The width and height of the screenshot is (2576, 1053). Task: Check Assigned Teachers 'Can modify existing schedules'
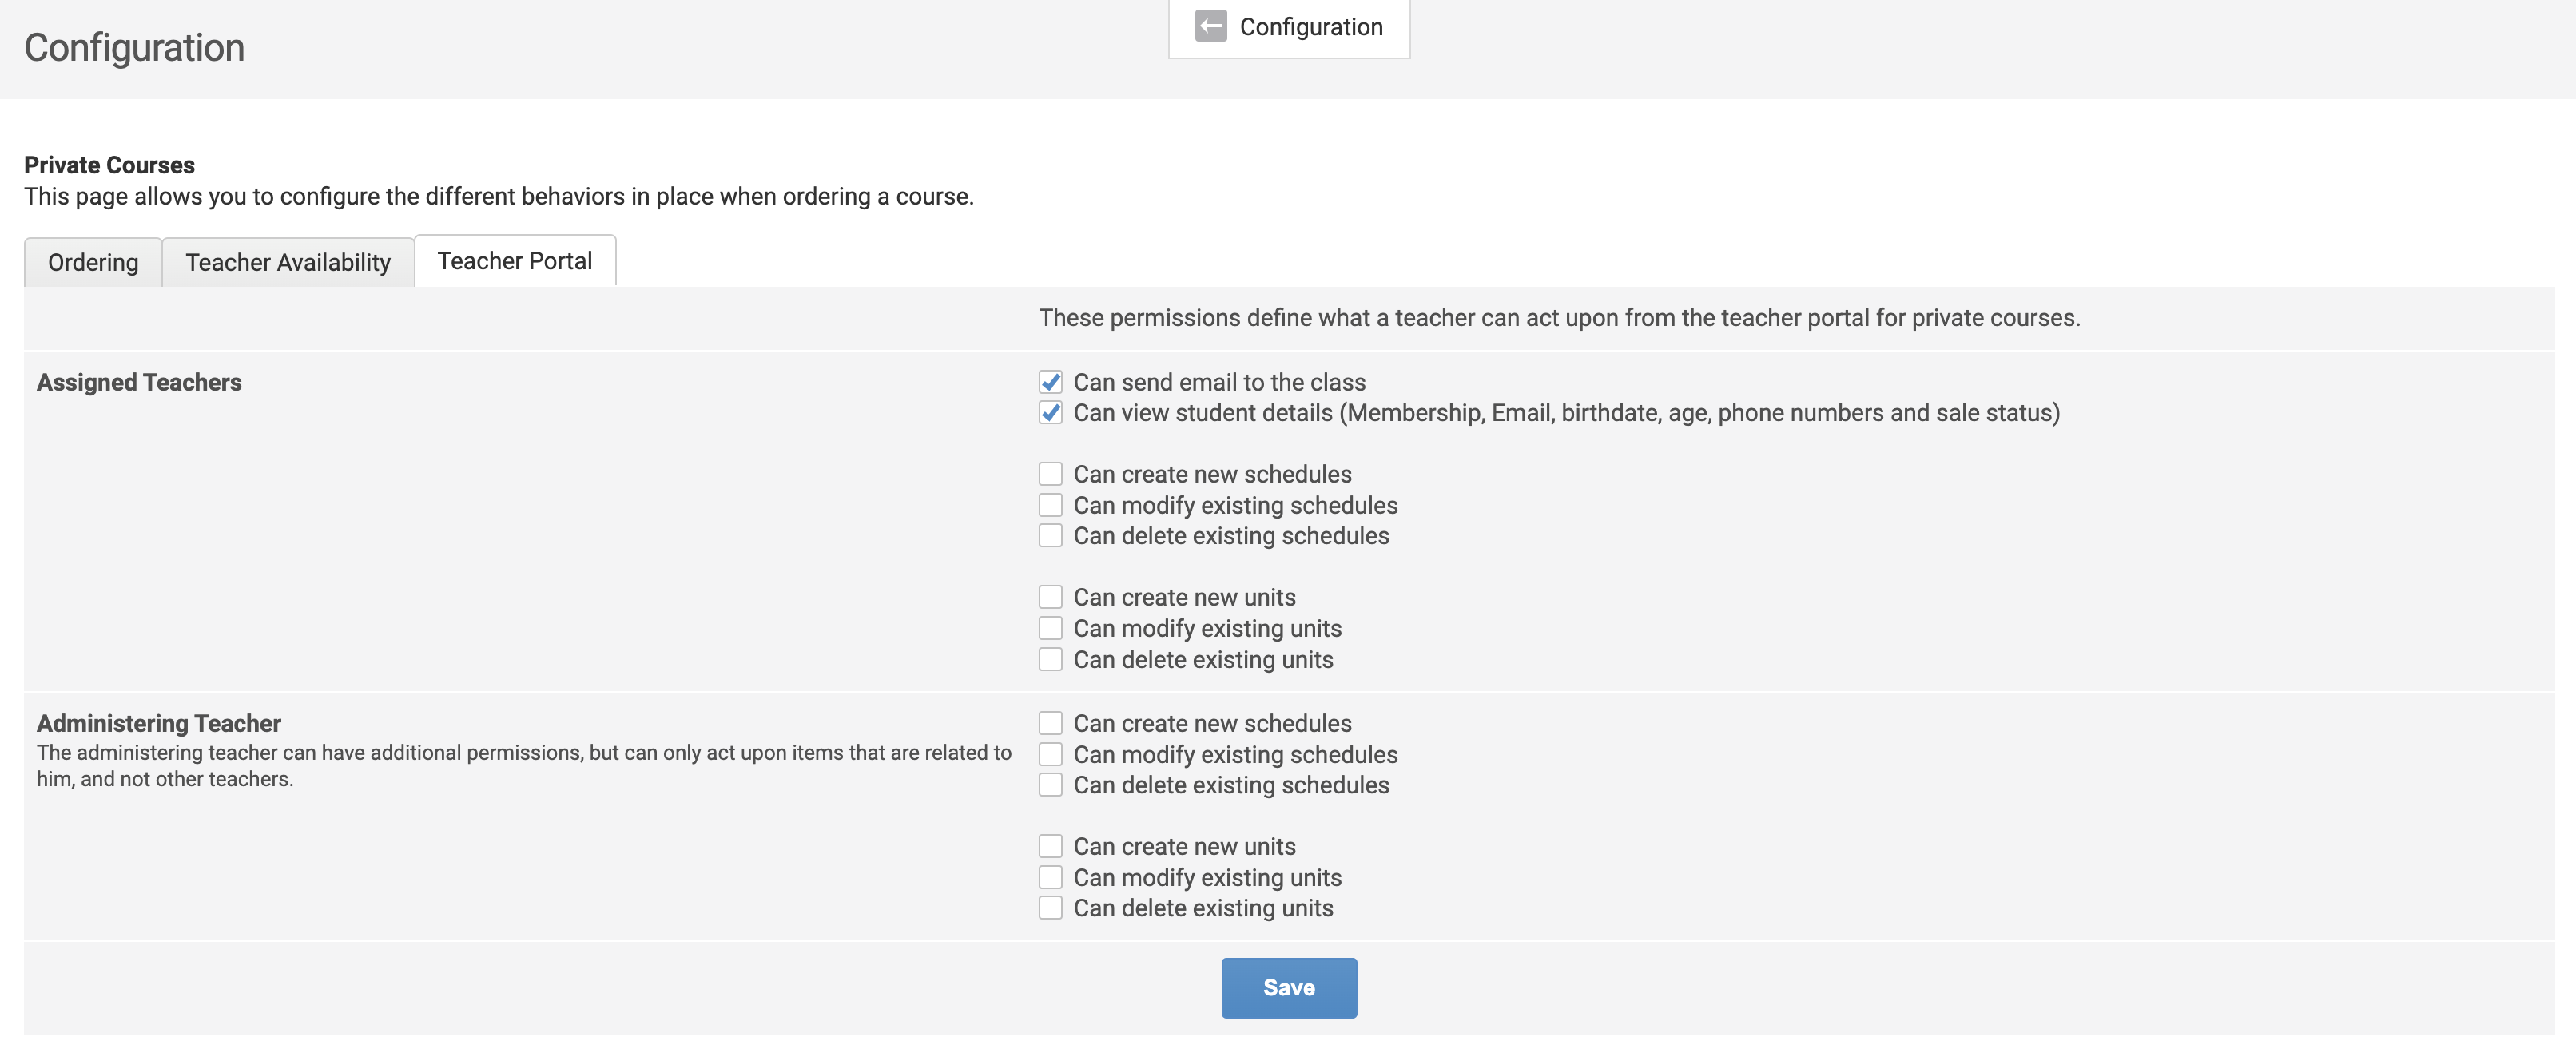click(x=1050, y=505)
